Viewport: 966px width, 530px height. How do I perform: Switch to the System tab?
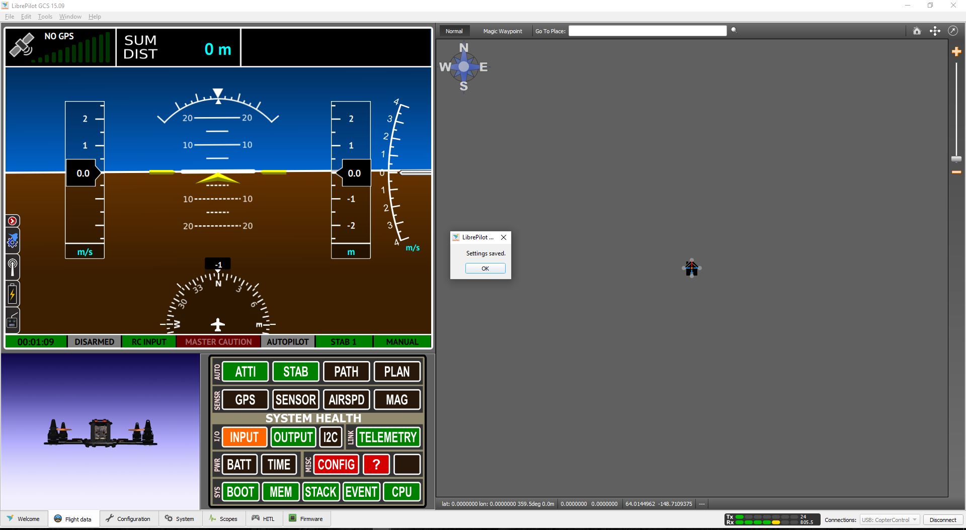180,519
